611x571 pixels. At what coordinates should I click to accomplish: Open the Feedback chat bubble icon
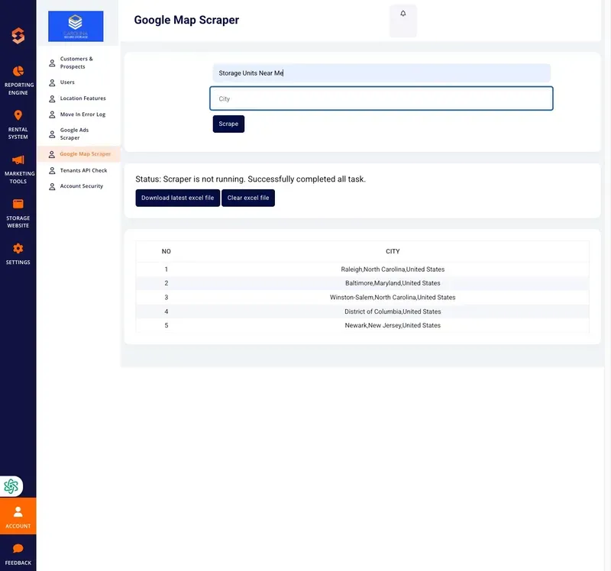click(18, 548)
